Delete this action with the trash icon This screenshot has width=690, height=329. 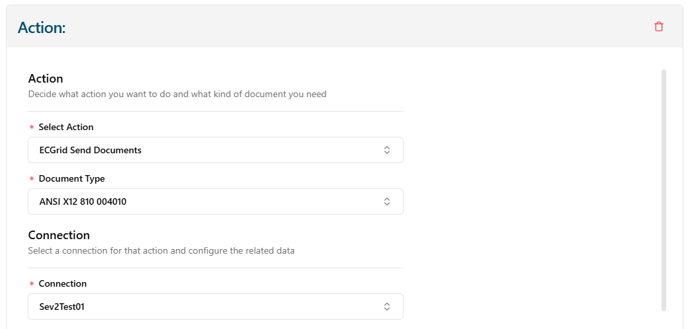tap(658, 26)
